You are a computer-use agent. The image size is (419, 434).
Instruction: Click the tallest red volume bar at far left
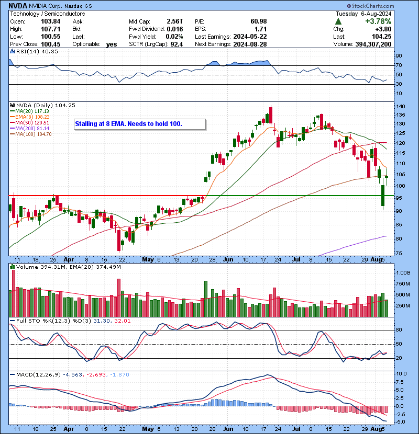[x=14, y=294]
